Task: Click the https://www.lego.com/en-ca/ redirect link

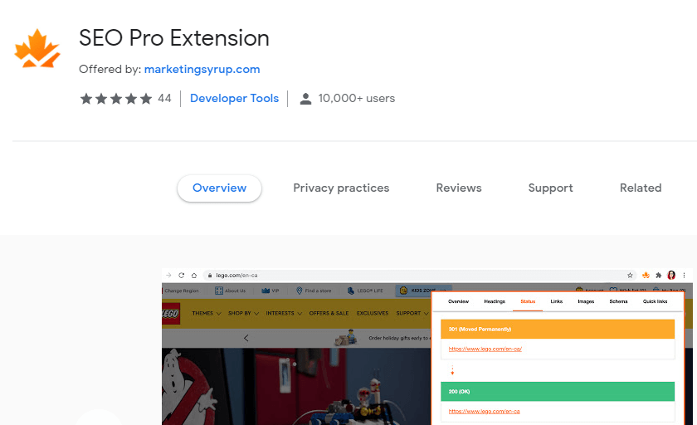Action: pyautogui.click(x=485, y=349)
